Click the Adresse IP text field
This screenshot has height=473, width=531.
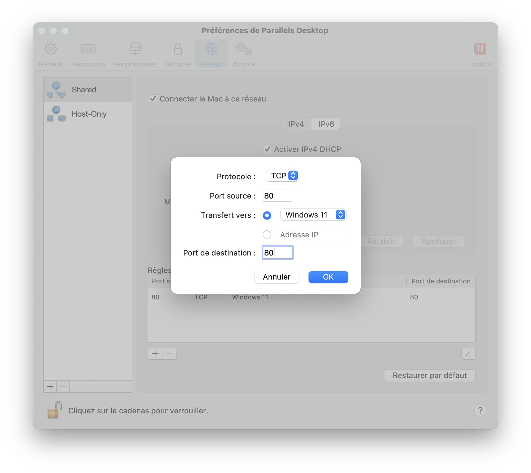point(314,234)
